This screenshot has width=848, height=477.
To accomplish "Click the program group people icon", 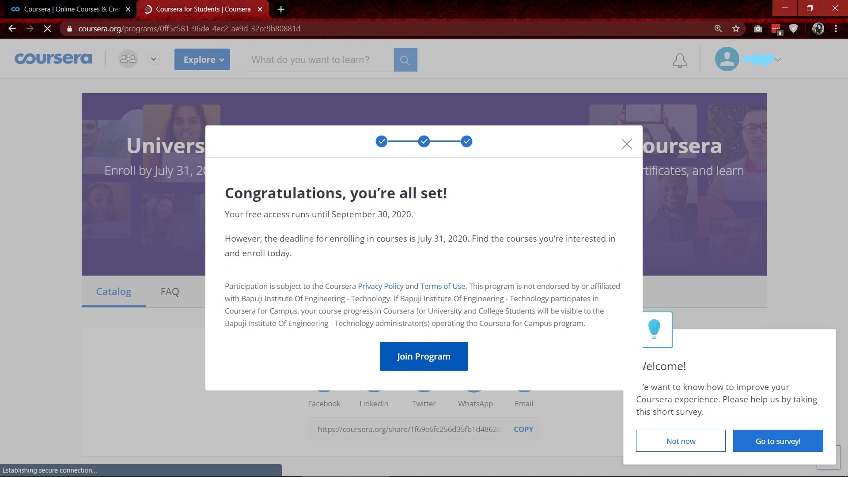I will (128, 59).
